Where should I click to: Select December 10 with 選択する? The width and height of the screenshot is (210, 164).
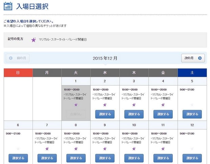(134, 158)
